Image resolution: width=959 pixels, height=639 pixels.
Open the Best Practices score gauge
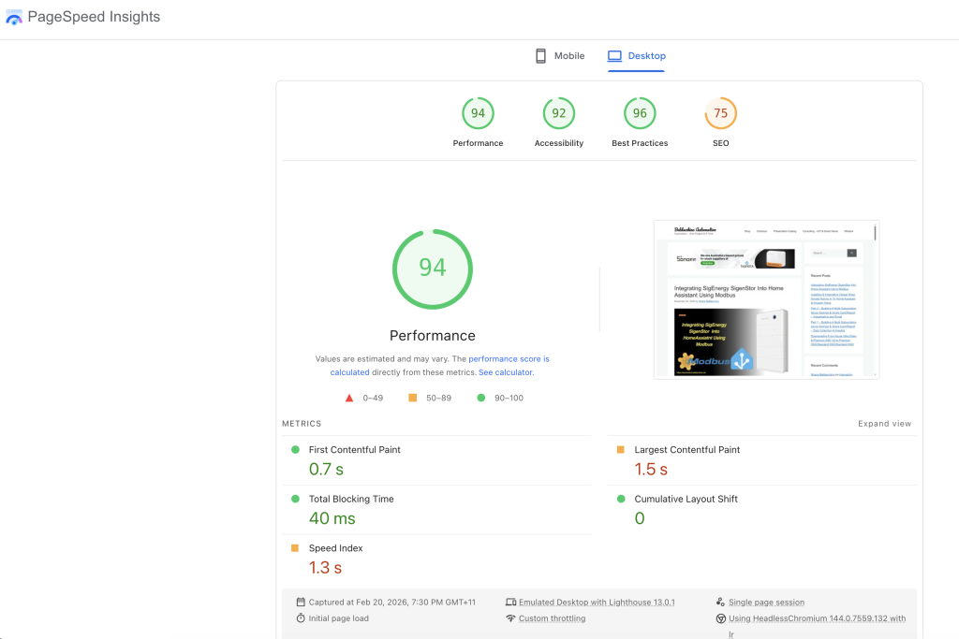point(640,114)
